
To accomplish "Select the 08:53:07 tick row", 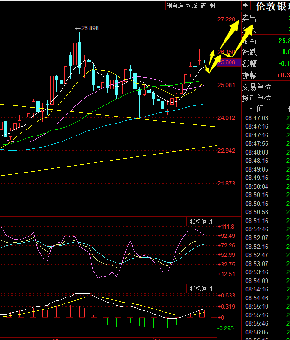I will point(266,264).
